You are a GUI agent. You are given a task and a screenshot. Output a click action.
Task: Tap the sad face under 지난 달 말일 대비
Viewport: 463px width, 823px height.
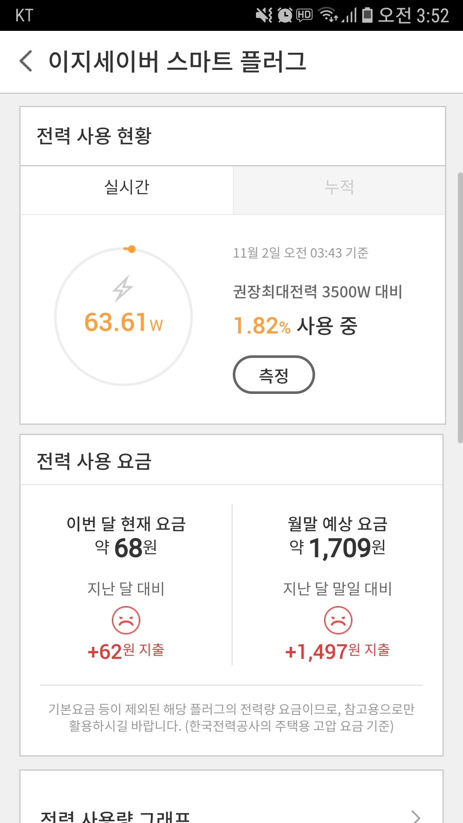coord(338,620)
